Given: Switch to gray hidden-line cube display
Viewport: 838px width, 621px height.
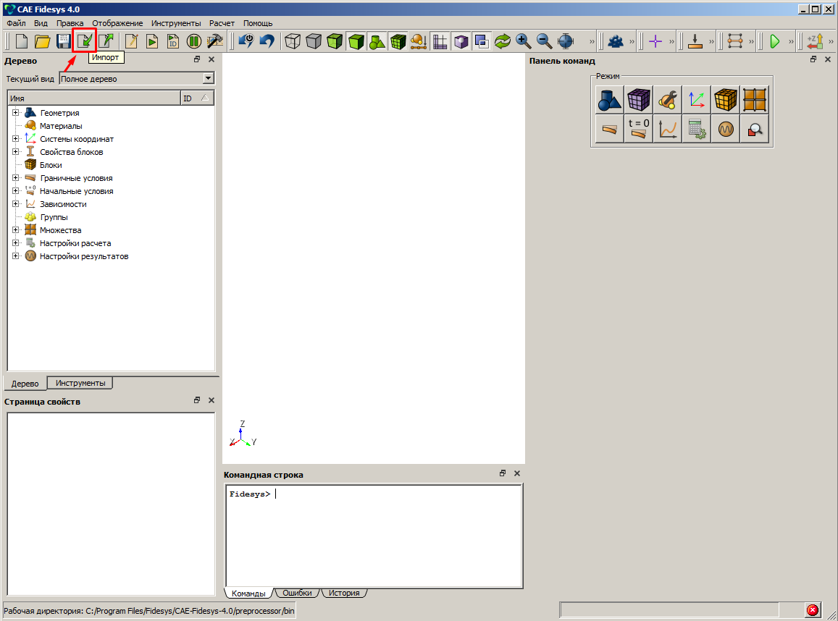Looking at the screenshot, I should point(314,41).
